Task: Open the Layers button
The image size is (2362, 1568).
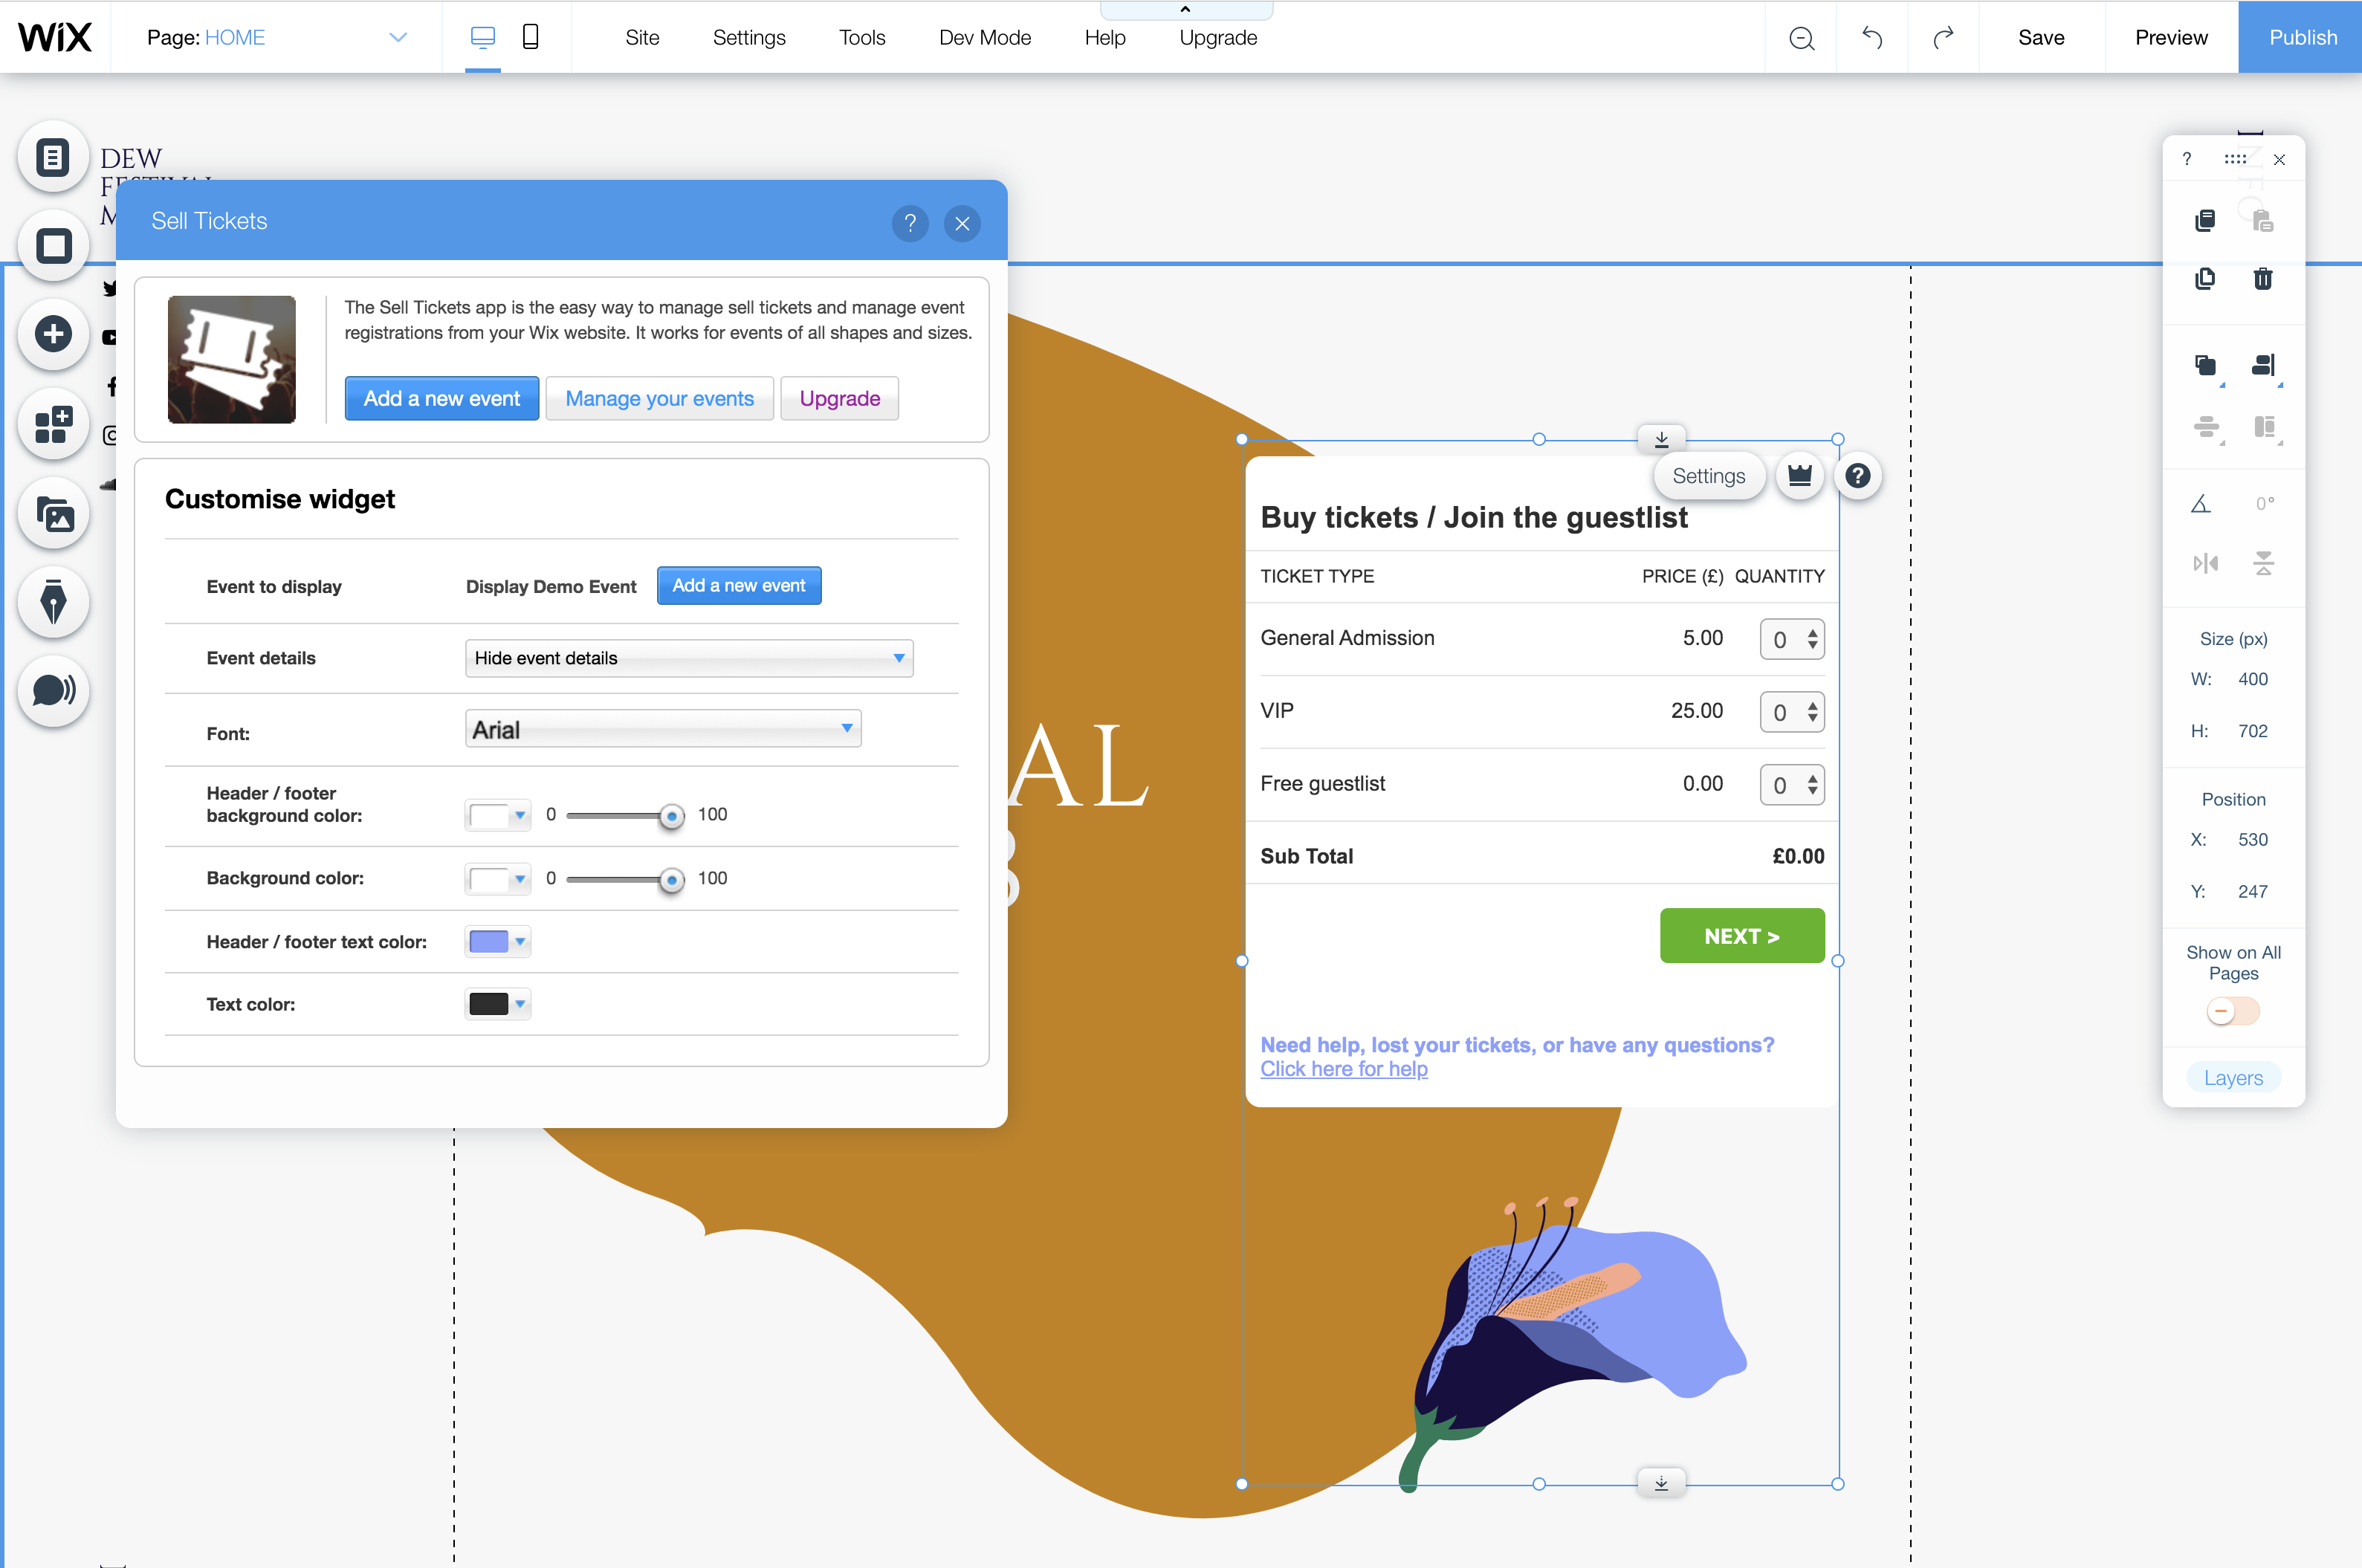Action: coord(2233,1078)
